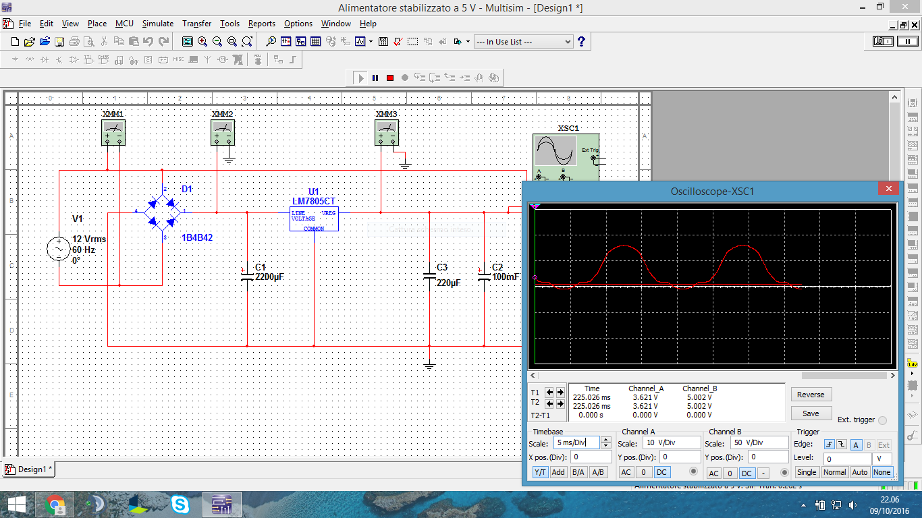Viewport: 922px width, 518px height.
Task: Pause the running simulation
Action: click(x=375, y=78)
